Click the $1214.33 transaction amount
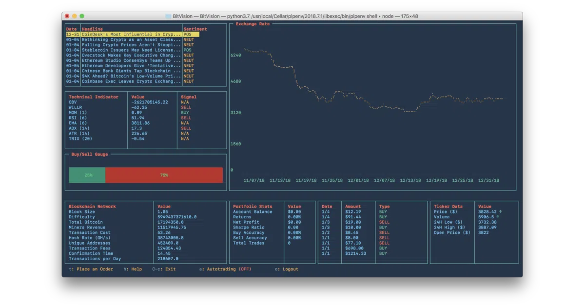Image resolution: width=585 pixels, height=307 pixels. pyautogui.click(x=356, y=253)
